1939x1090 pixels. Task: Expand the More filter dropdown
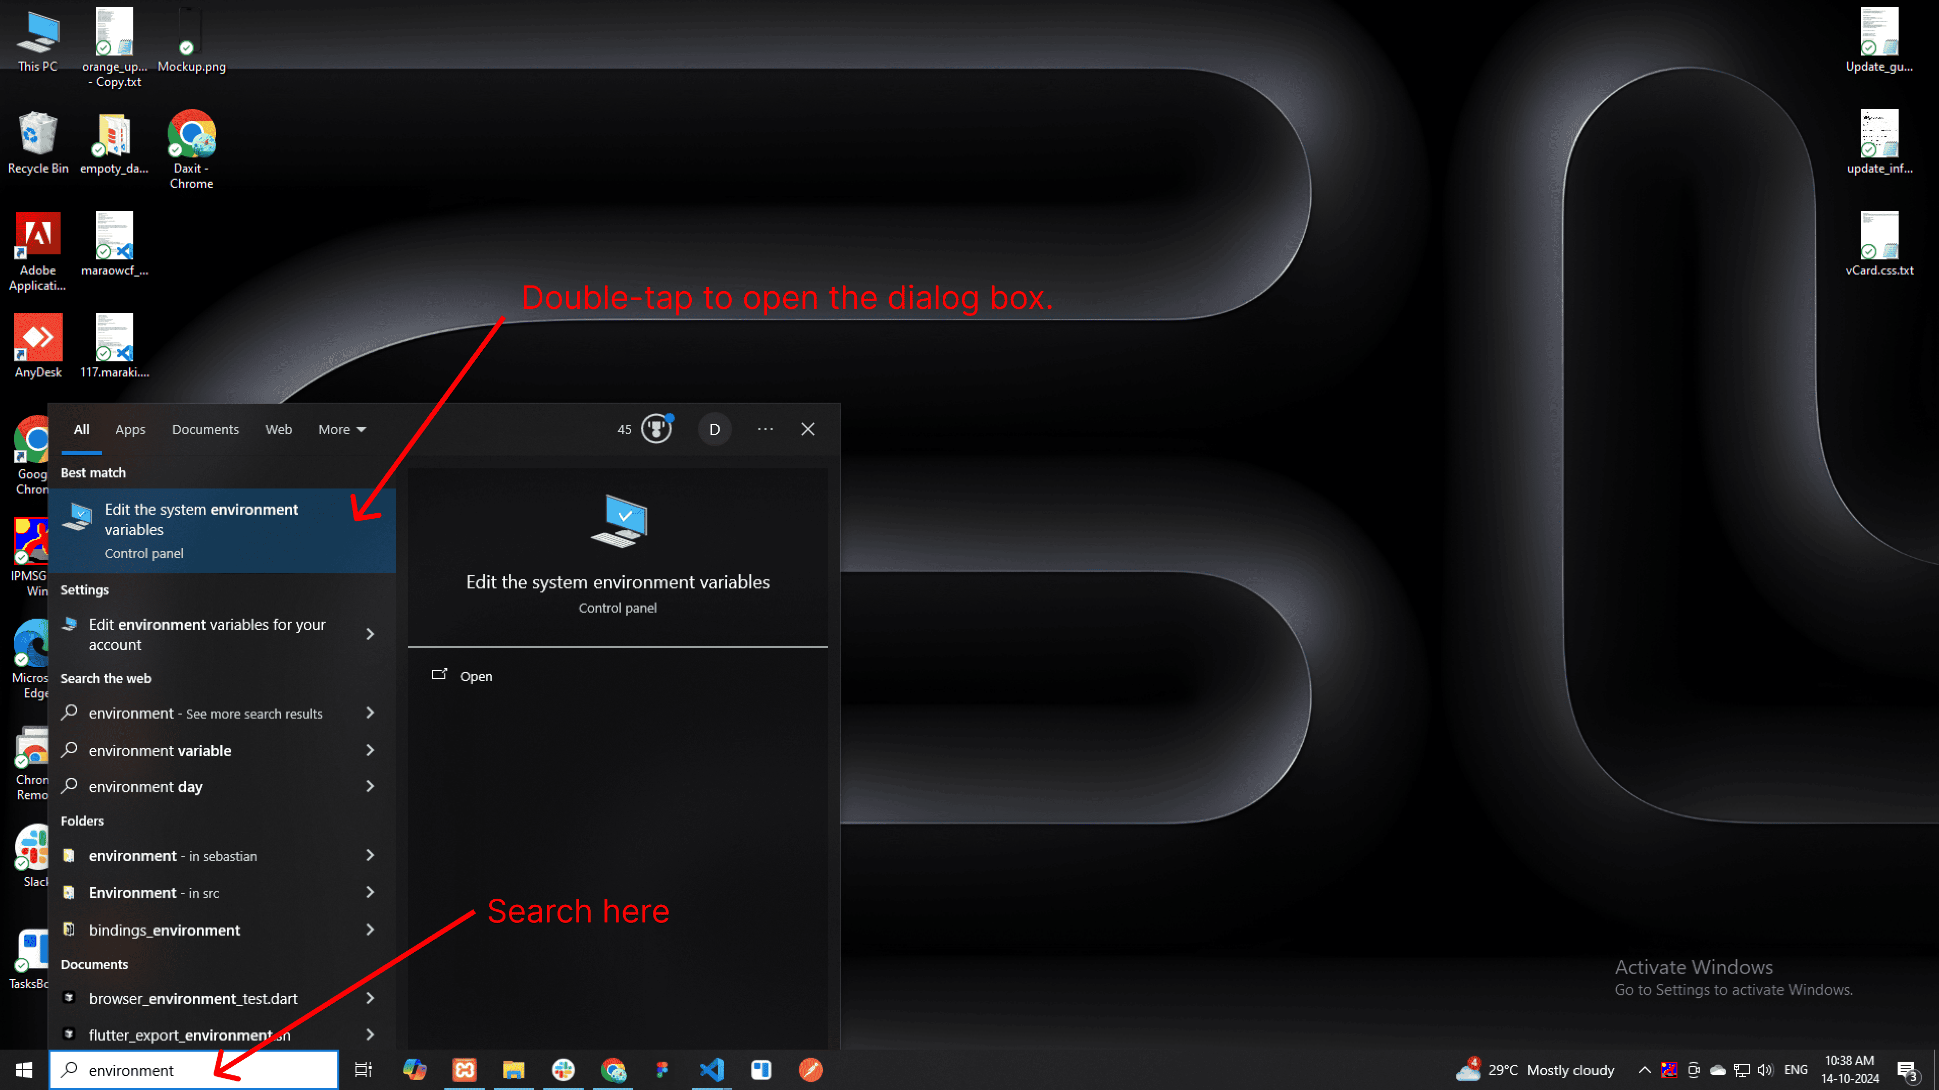[342, 429]
